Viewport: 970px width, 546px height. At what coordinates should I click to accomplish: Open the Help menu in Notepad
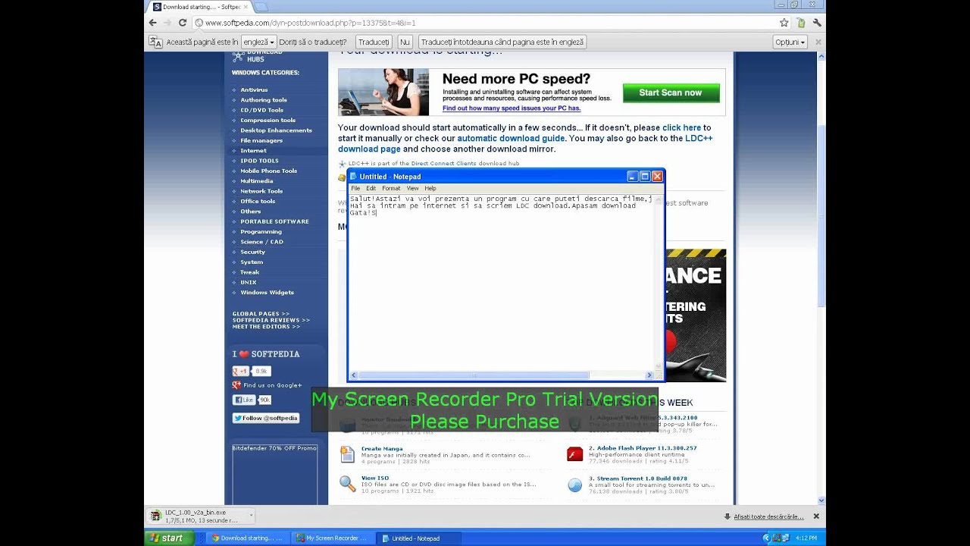(x=430, y=188)
